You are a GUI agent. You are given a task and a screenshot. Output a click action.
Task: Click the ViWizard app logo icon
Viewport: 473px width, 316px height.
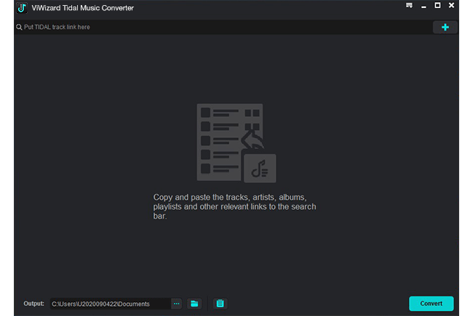pos(22,8)
